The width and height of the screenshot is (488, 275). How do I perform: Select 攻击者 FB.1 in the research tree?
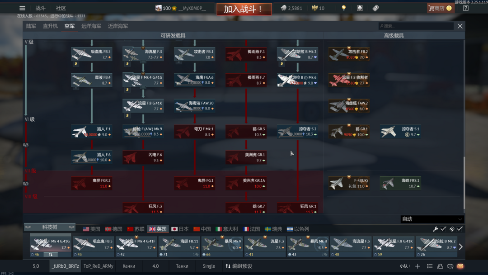pos(194,54)
